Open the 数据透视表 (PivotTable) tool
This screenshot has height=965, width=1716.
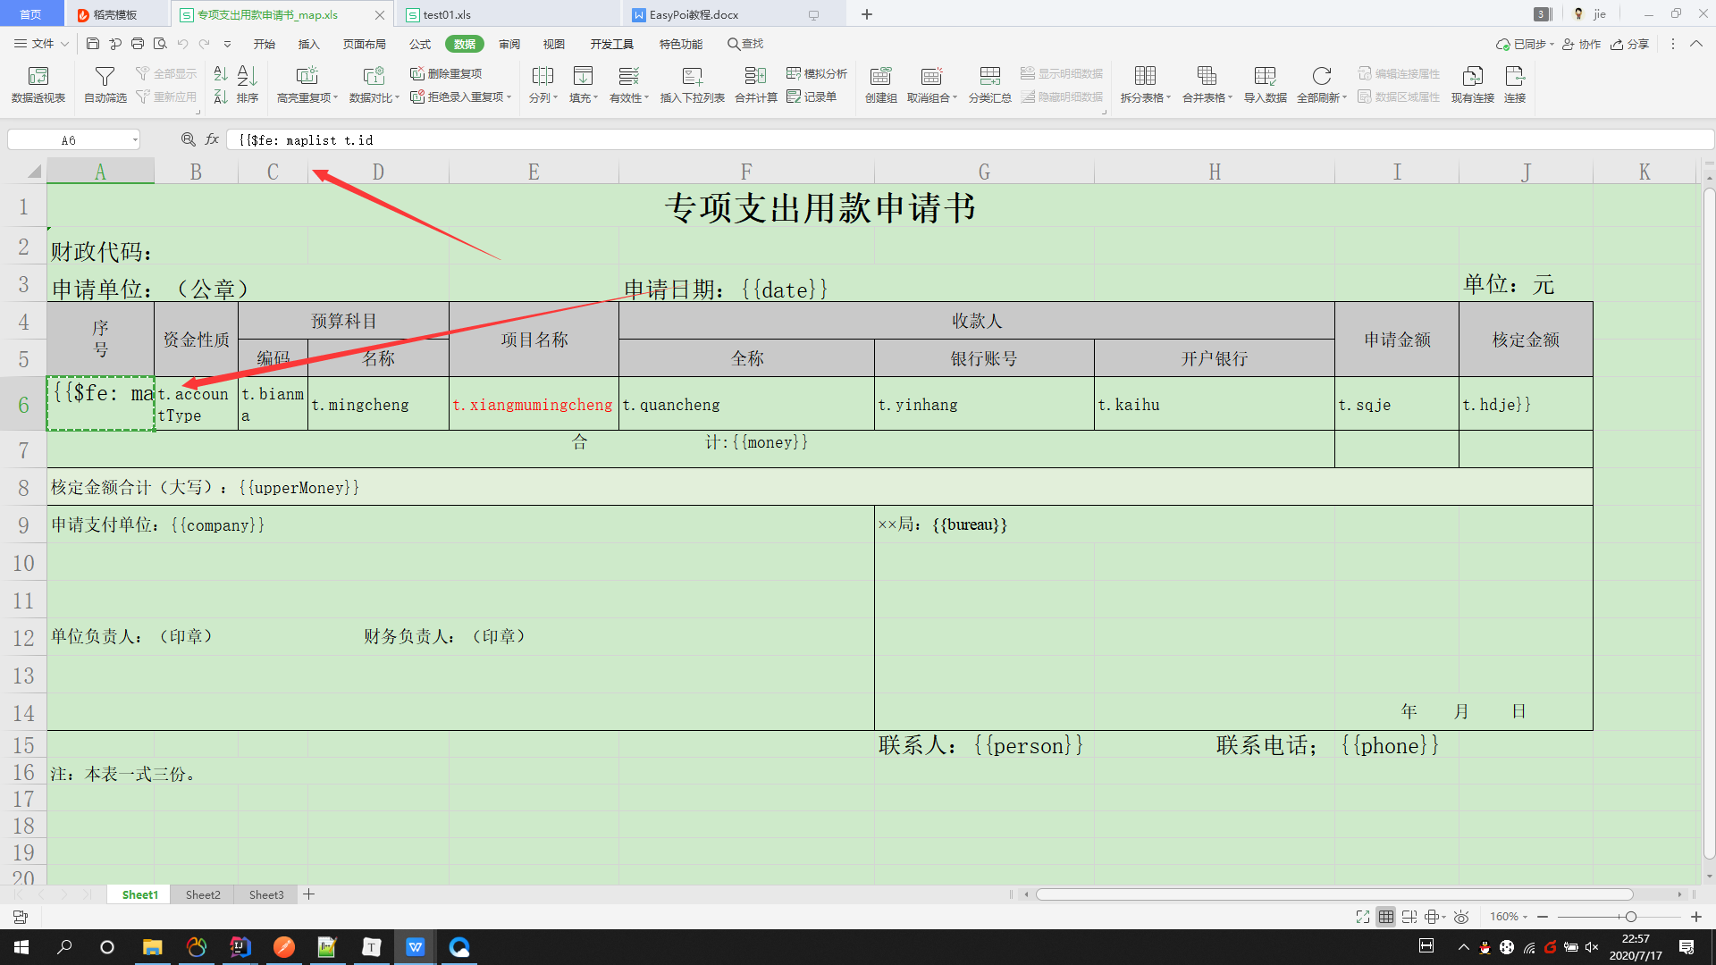(x=37, y=85)
